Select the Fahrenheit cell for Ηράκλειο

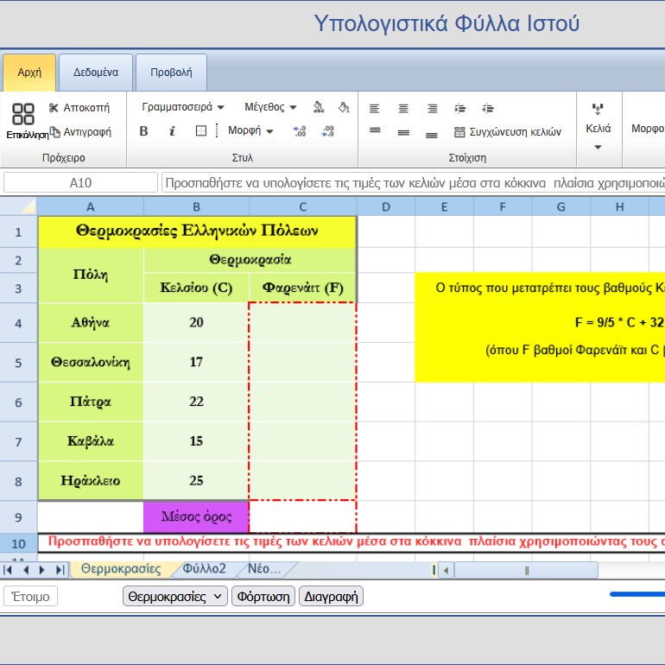click(303, 481)
